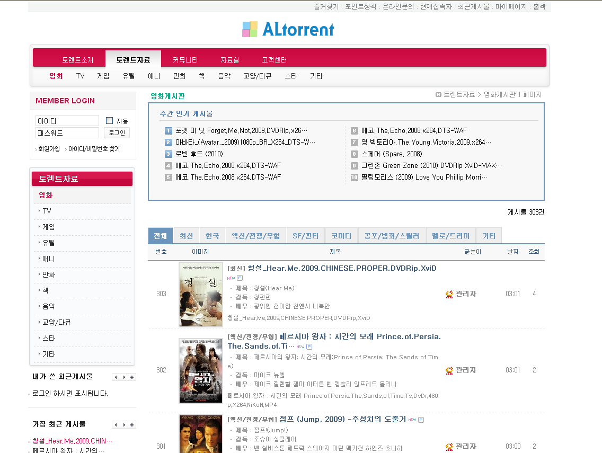Image resolution: width=602 pixels, height=453 pixels.
Task: Click the ALtorrent logo
Action: [289, 29]
